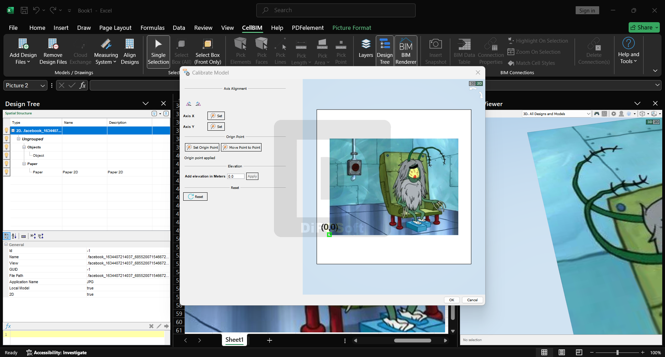Launch the BIM Renderer

coord(406,51)
